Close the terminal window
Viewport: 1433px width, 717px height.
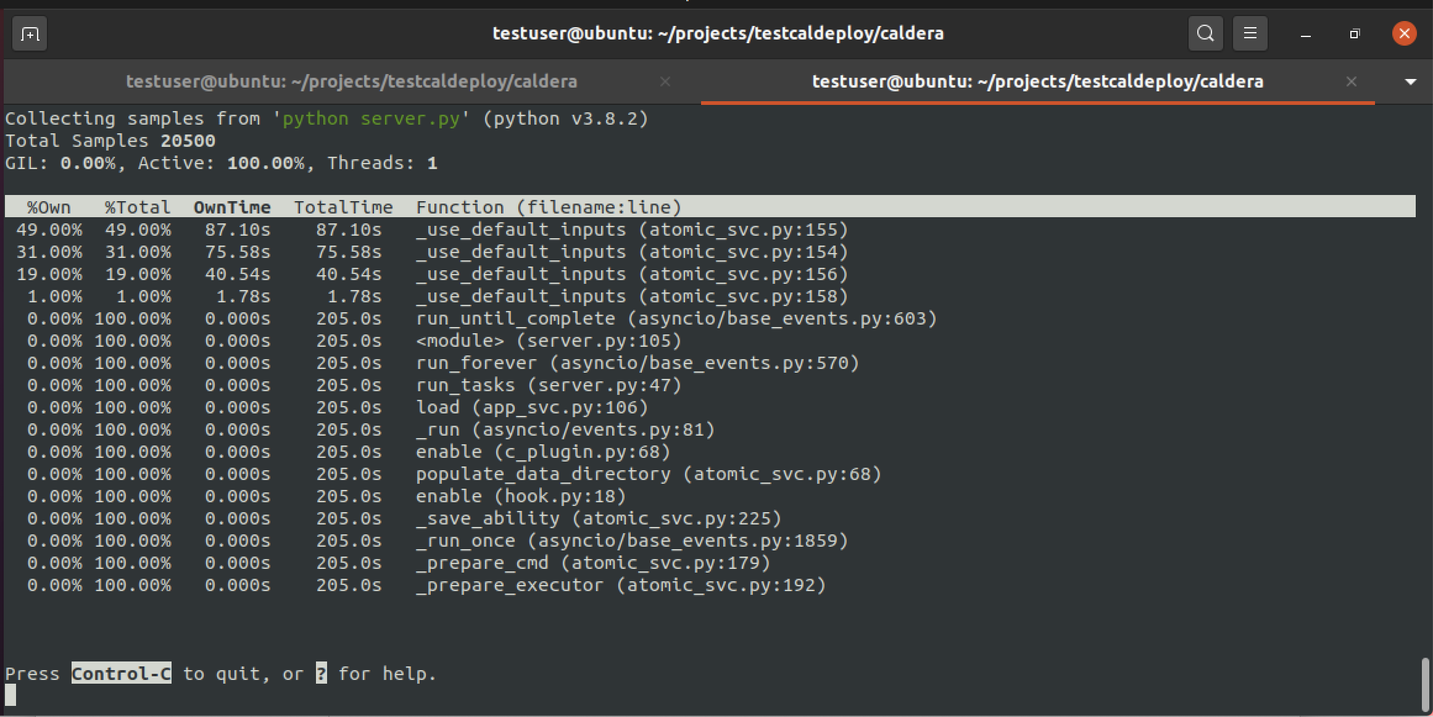(x=1404, y=33)
